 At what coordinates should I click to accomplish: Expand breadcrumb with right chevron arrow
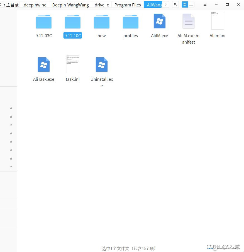point(166,4)
